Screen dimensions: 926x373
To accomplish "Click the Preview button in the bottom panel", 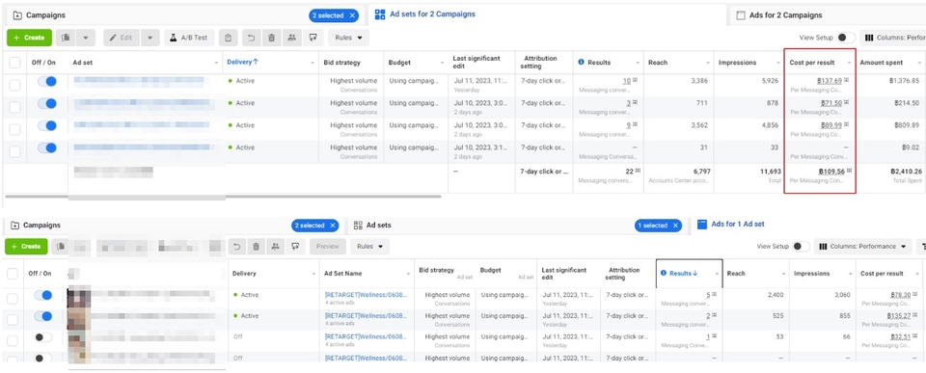I will [328, 247].
